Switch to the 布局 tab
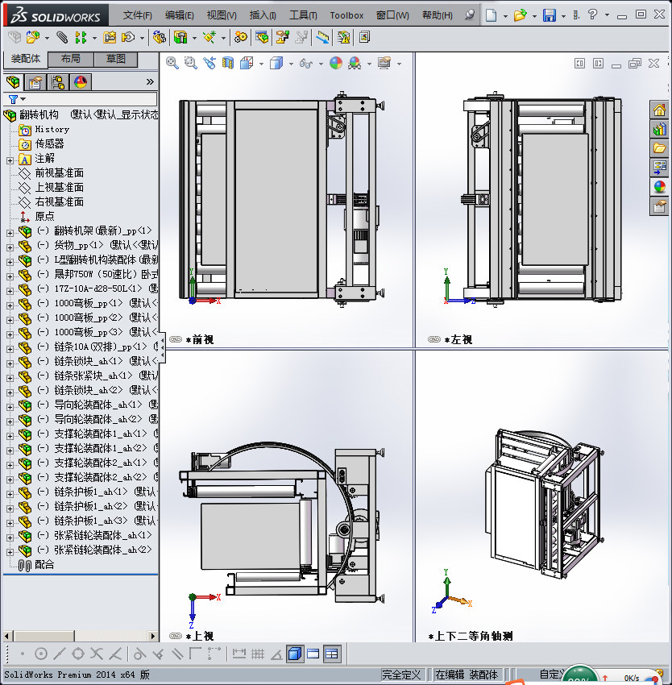This screenshot has height=685, width=672. 70,59
